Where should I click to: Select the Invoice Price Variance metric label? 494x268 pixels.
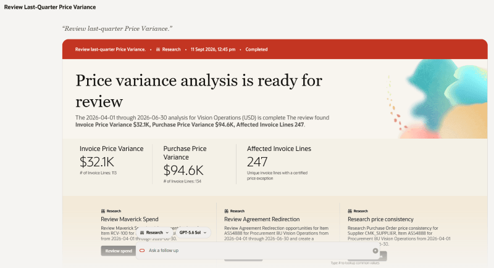click(x=112, y=148)
